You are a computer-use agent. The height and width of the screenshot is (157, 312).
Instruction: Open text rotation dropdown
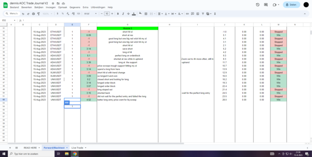coord(180,14)
